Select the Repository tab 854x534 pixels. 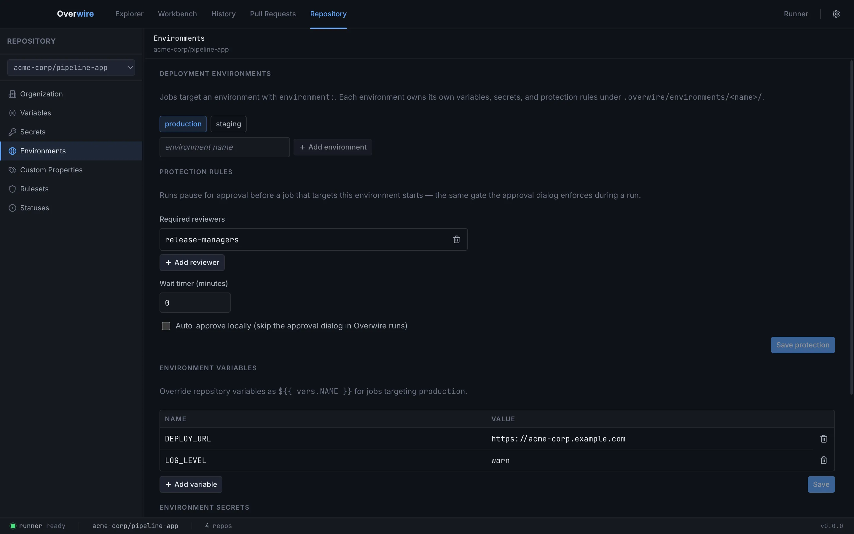click(x=328, y=14)
